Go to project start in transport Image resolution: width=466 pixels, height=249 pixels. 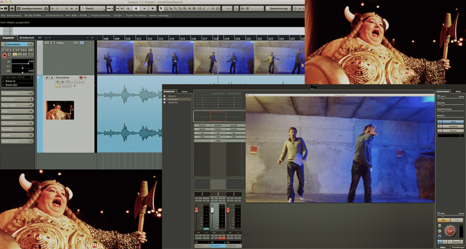(118, 8)
